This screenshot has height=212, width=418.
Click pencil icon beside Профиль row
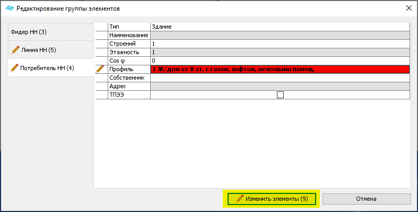100,69
